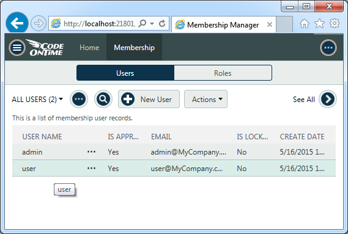
Task: Go to the Home menu item
Action: [89, 48]
